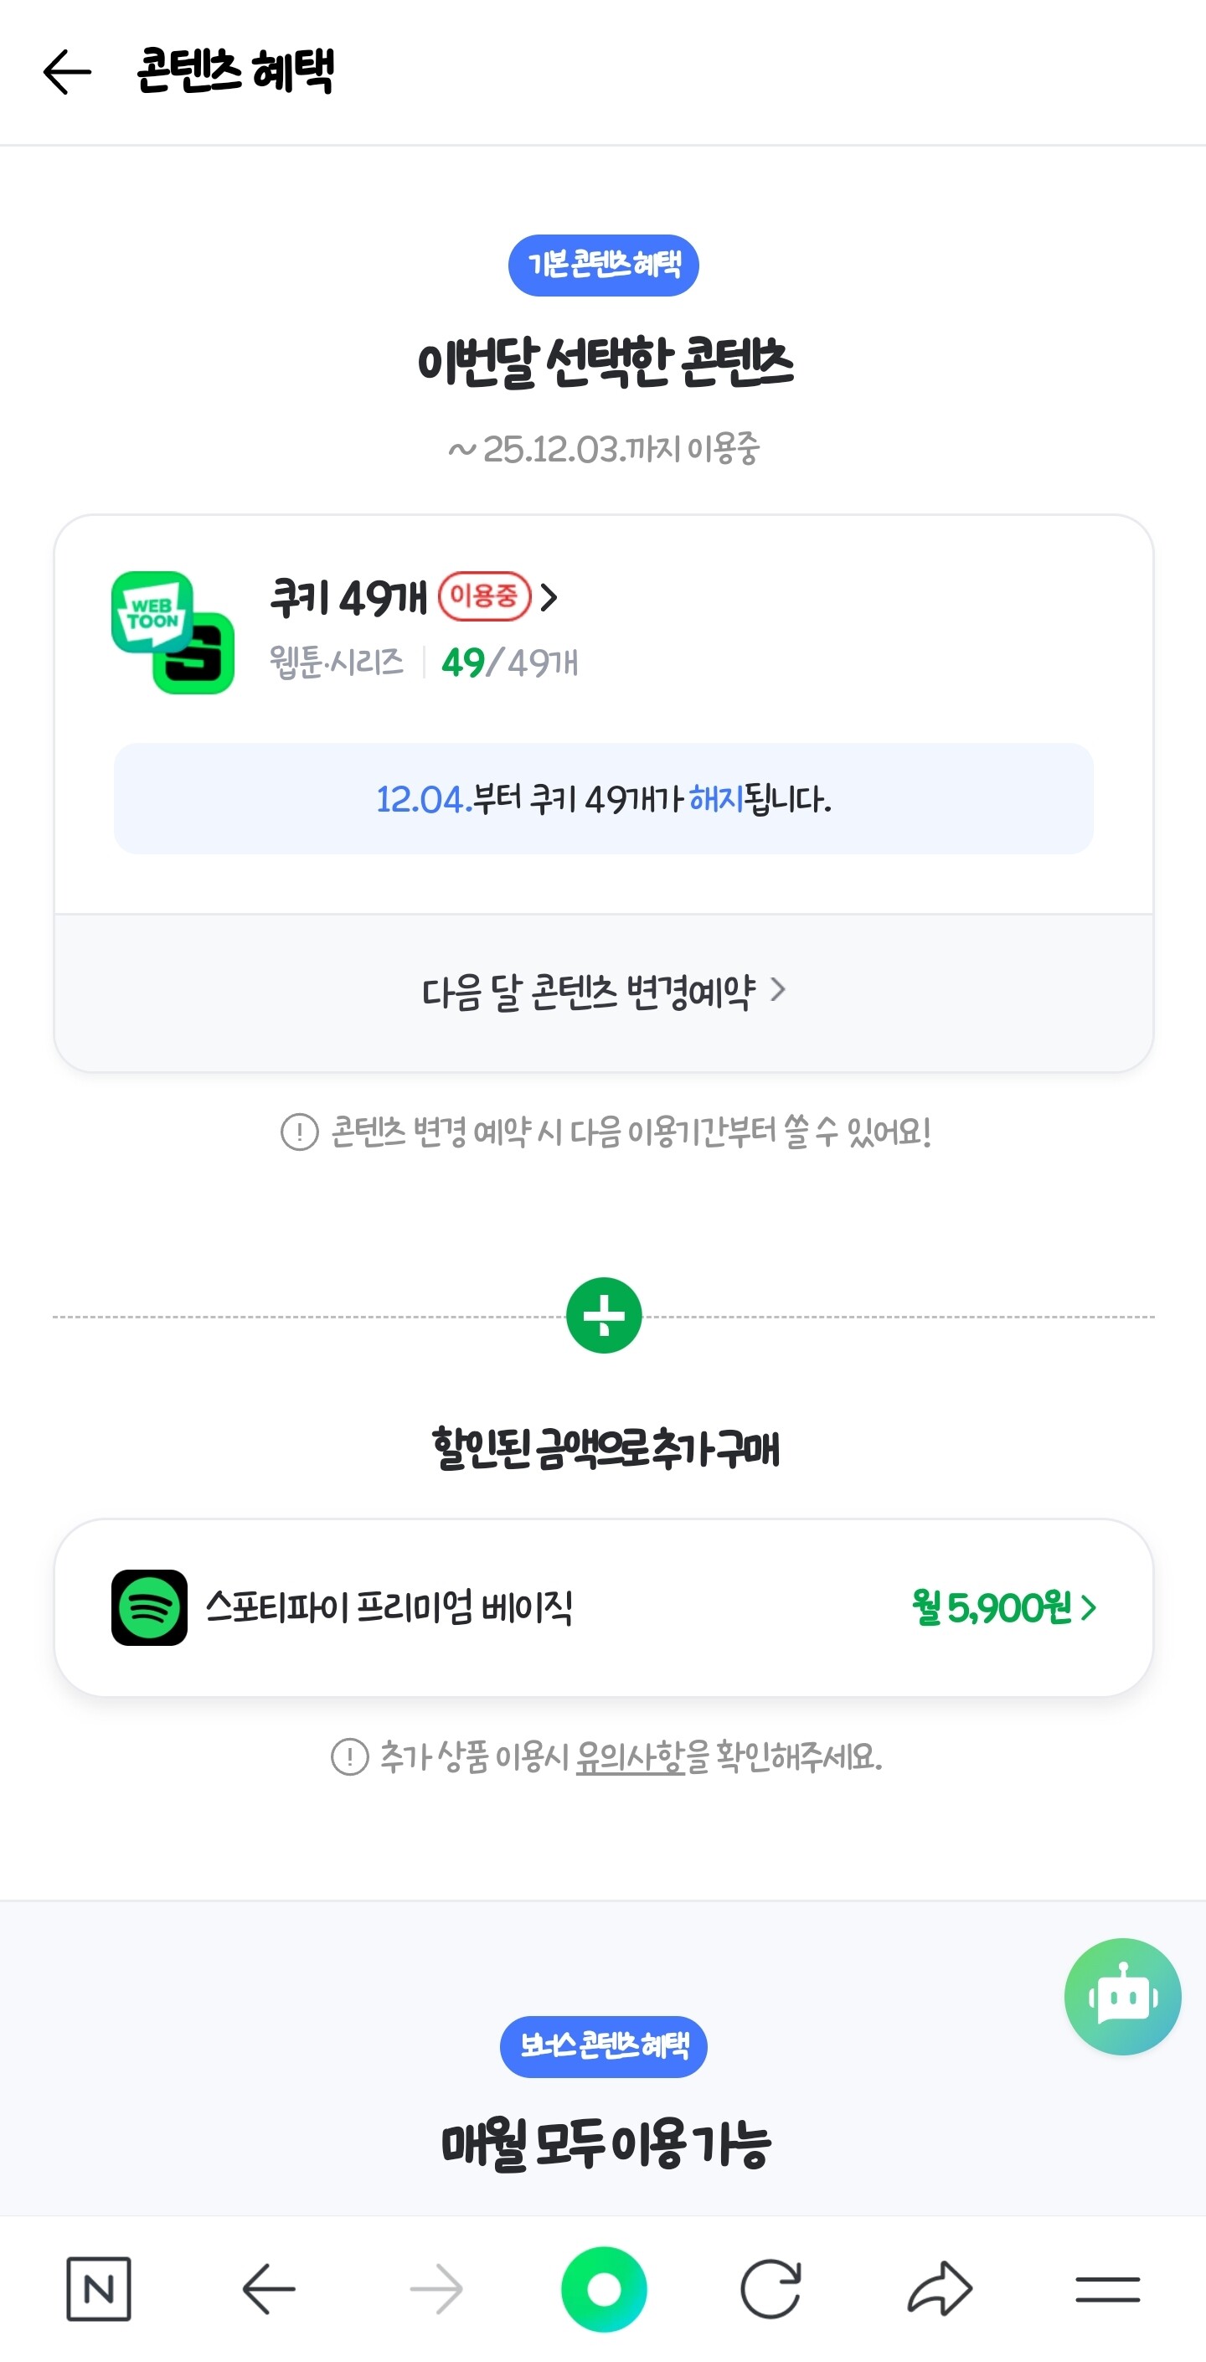The height and width of the screenshot is (2362, 1206).
Task: Tap the green Naver search circle button
Action: pyautogui.click(x=604, y=2288)
